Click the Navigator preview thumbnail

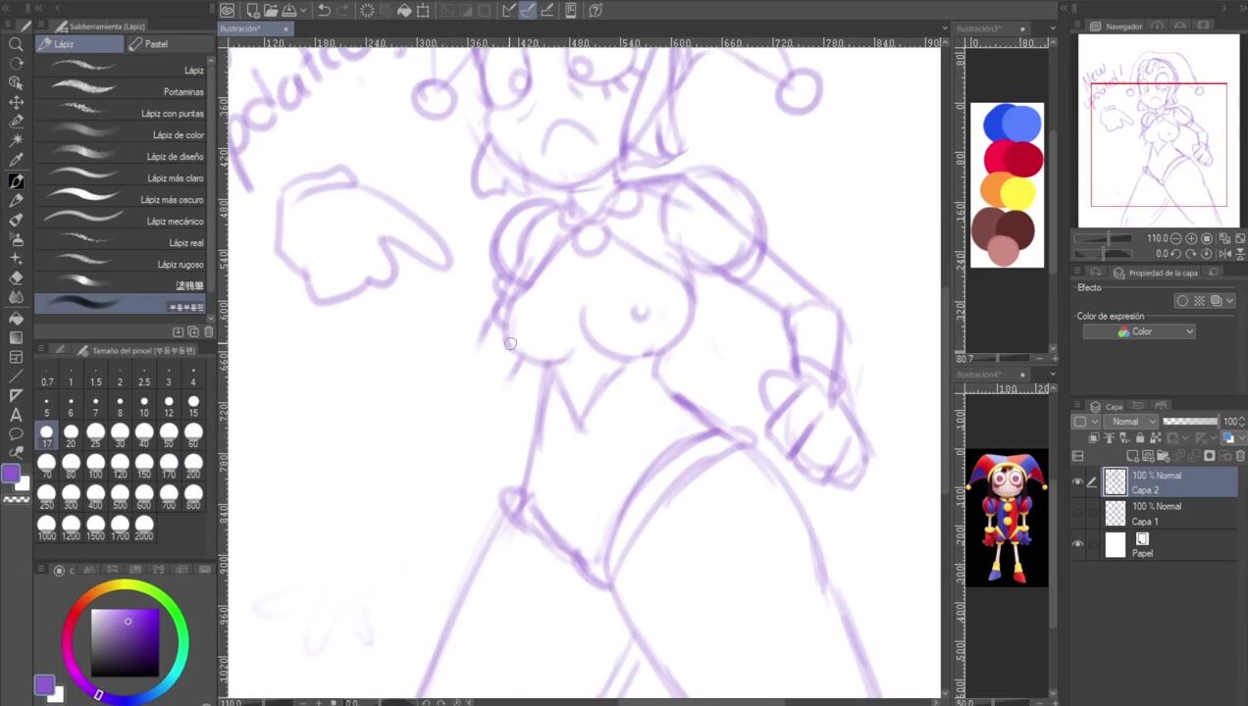[1158, 132]
